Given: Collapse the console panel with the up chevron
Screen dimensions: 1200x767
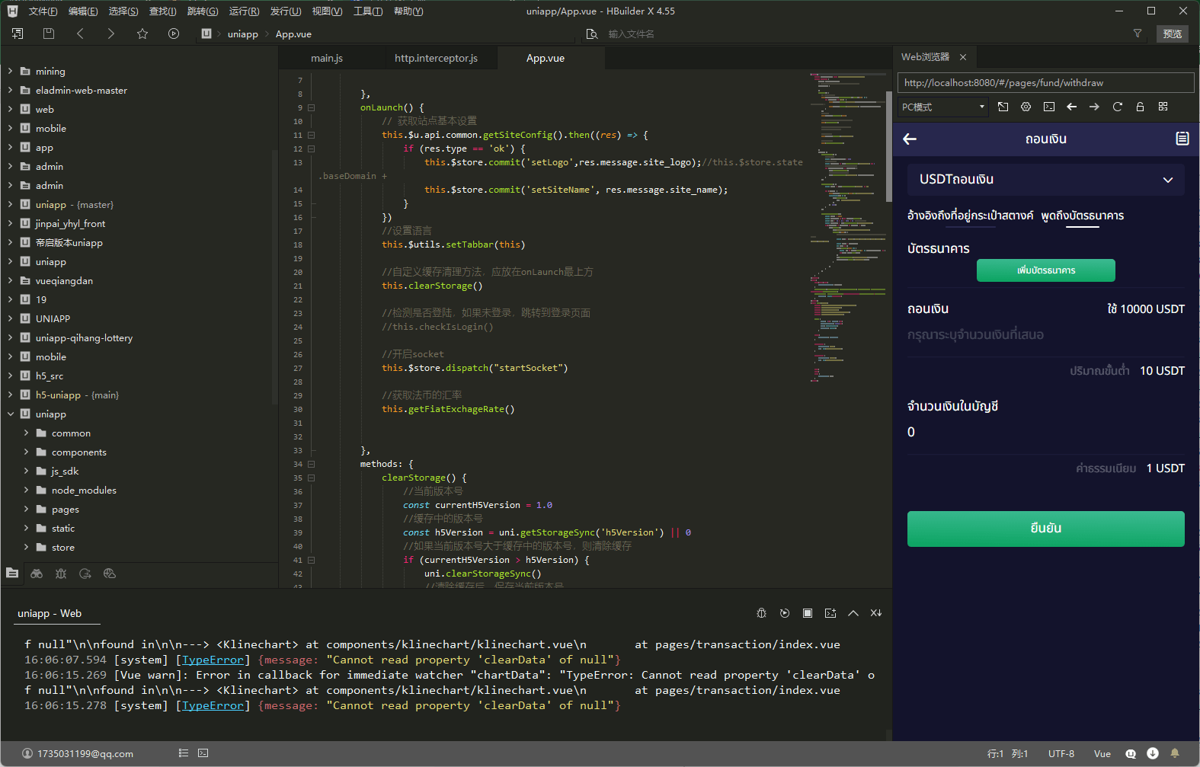Looking at the screenshot, I should [x=853, y=613].
